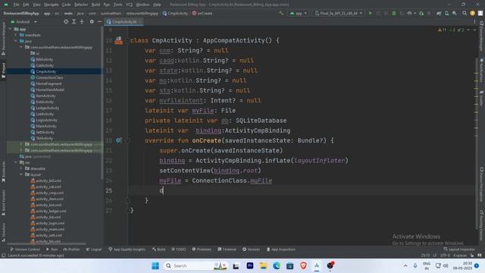Open the Refactor menu
The width and height of the screenshot is (485, 273).
point(81,5)
